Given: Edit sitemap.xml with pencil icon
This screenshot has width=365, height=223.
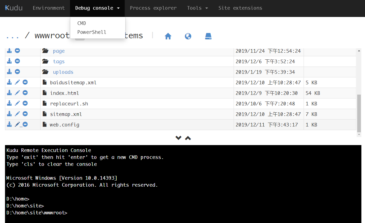Looking at the screenshot, I should tap(17, 114).
